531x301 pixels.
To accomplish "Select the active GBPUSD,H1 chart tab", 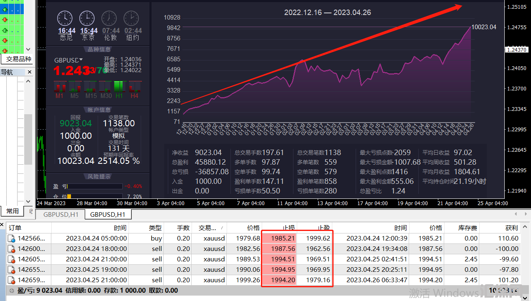I will click(108, 215).
